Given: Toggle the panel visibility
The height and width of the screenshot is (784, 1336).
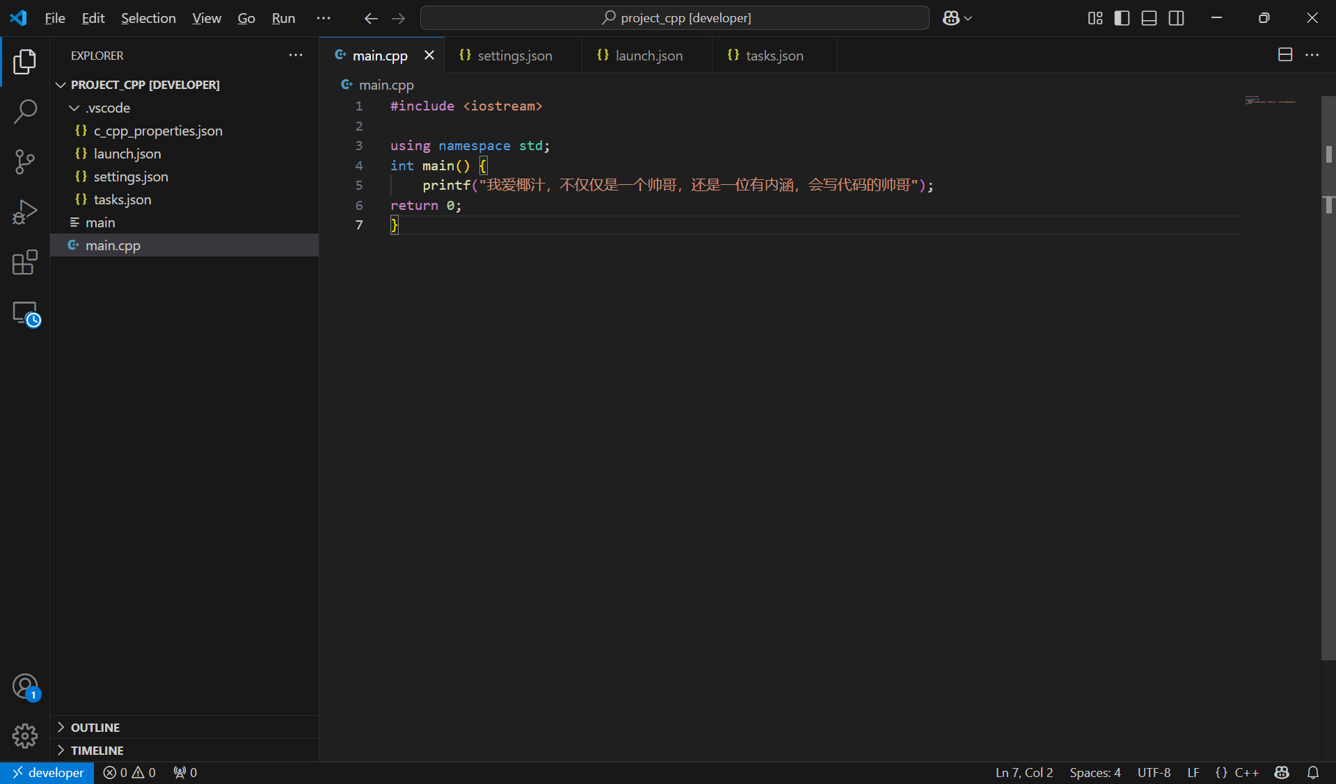Looking at the screenshot, I should click(1149, 18).
